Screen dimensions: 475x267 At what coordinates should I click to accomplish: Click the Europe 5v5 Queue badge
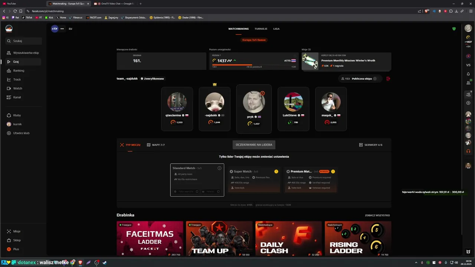(254, 40)
